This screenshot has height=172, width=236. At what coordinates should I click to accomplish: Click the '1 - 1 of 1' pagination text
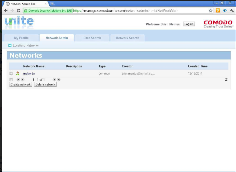click(x=39, y=80)
